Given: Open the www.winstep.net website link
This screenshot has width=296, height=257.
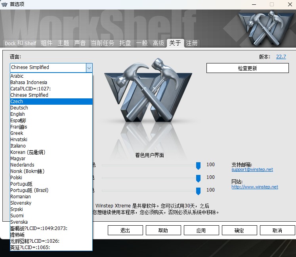Looking at the screenshot, I should pyautogui.click(x=255, y=187).
